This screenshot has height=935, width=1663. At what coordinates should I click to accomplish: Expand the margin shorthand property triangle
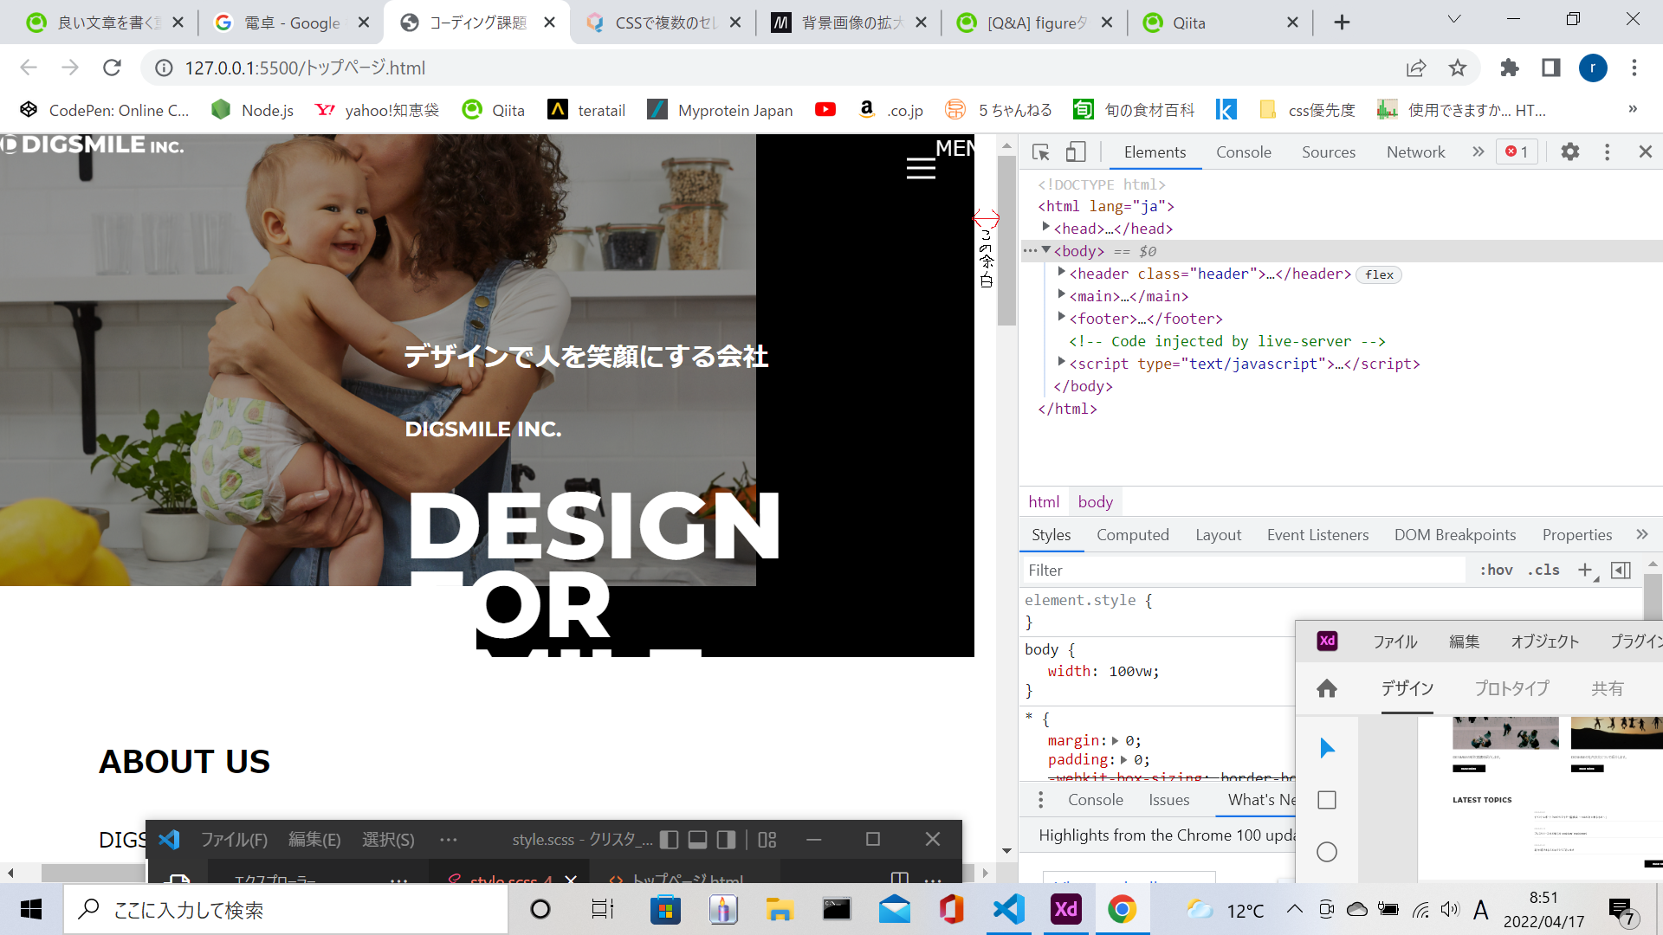1116,741
